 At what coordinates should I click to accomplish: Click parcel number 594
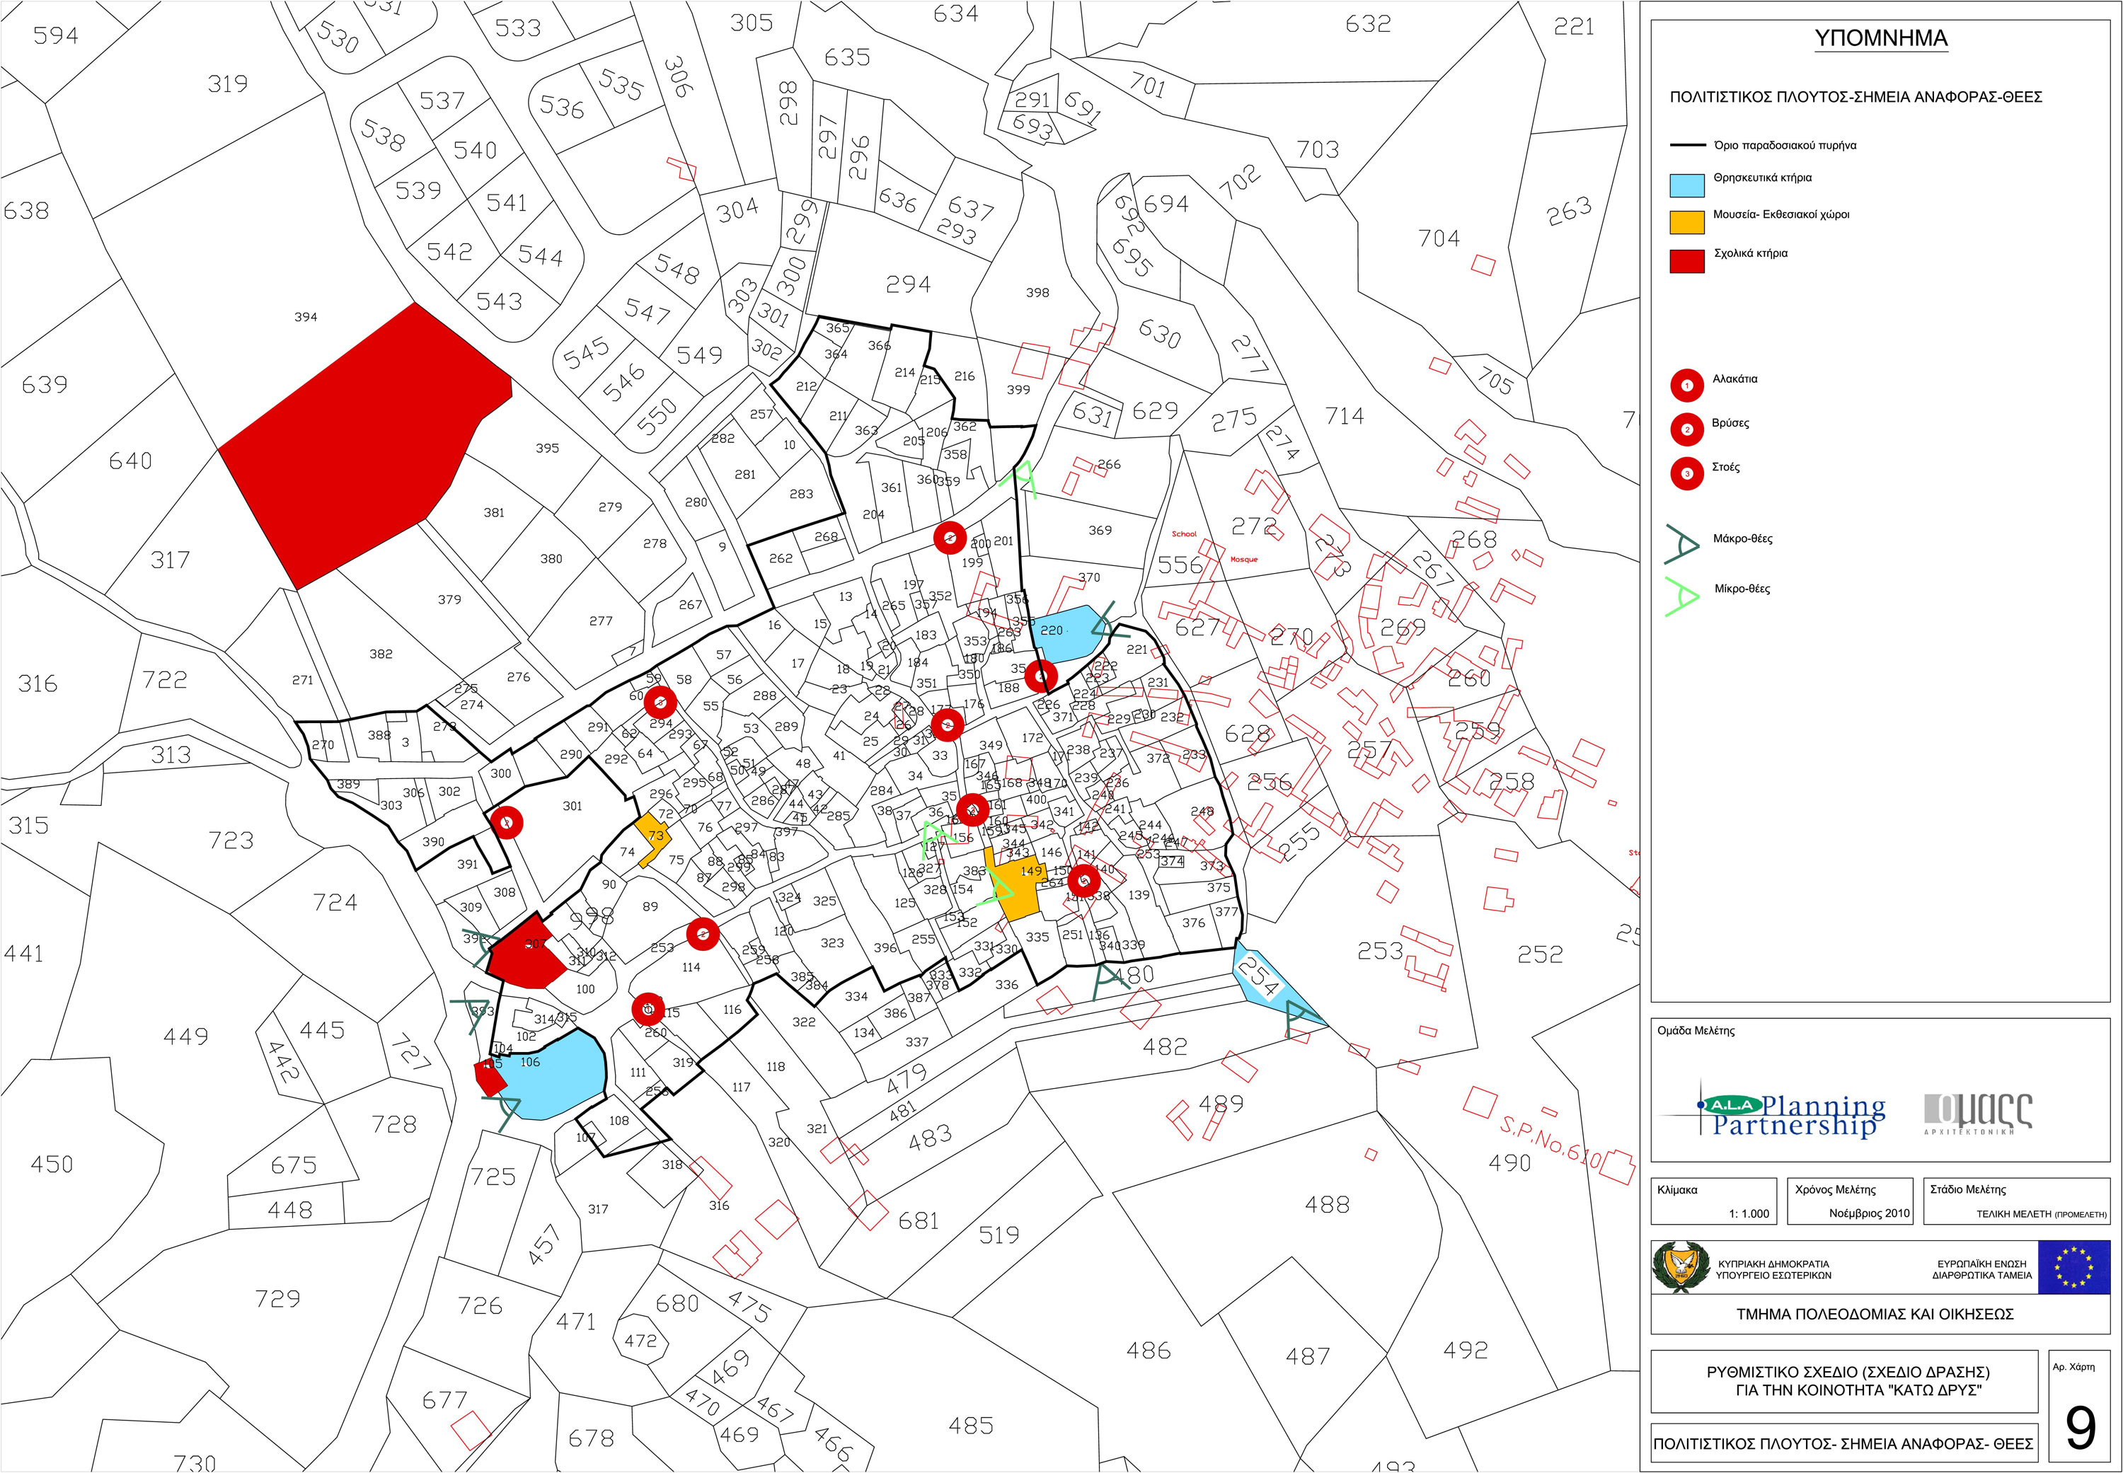coord(57,36)
